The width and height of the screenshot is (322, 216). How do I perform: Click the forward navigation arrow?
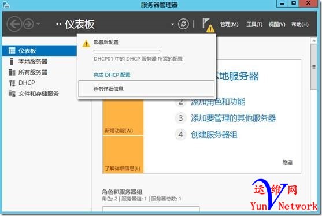coord(28,24)
